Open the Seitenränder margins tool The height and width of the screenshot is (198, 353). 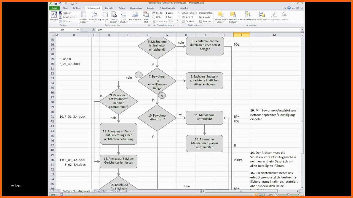83,17
